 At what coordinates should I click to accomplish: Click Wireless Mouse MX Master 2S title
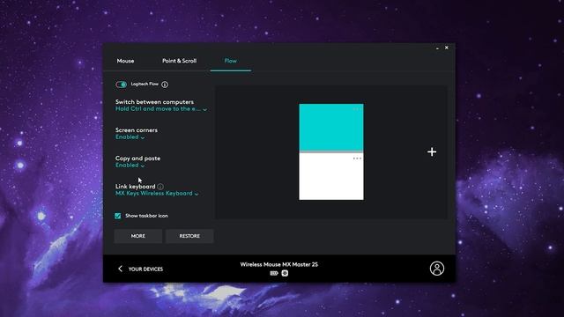point(279,264)
